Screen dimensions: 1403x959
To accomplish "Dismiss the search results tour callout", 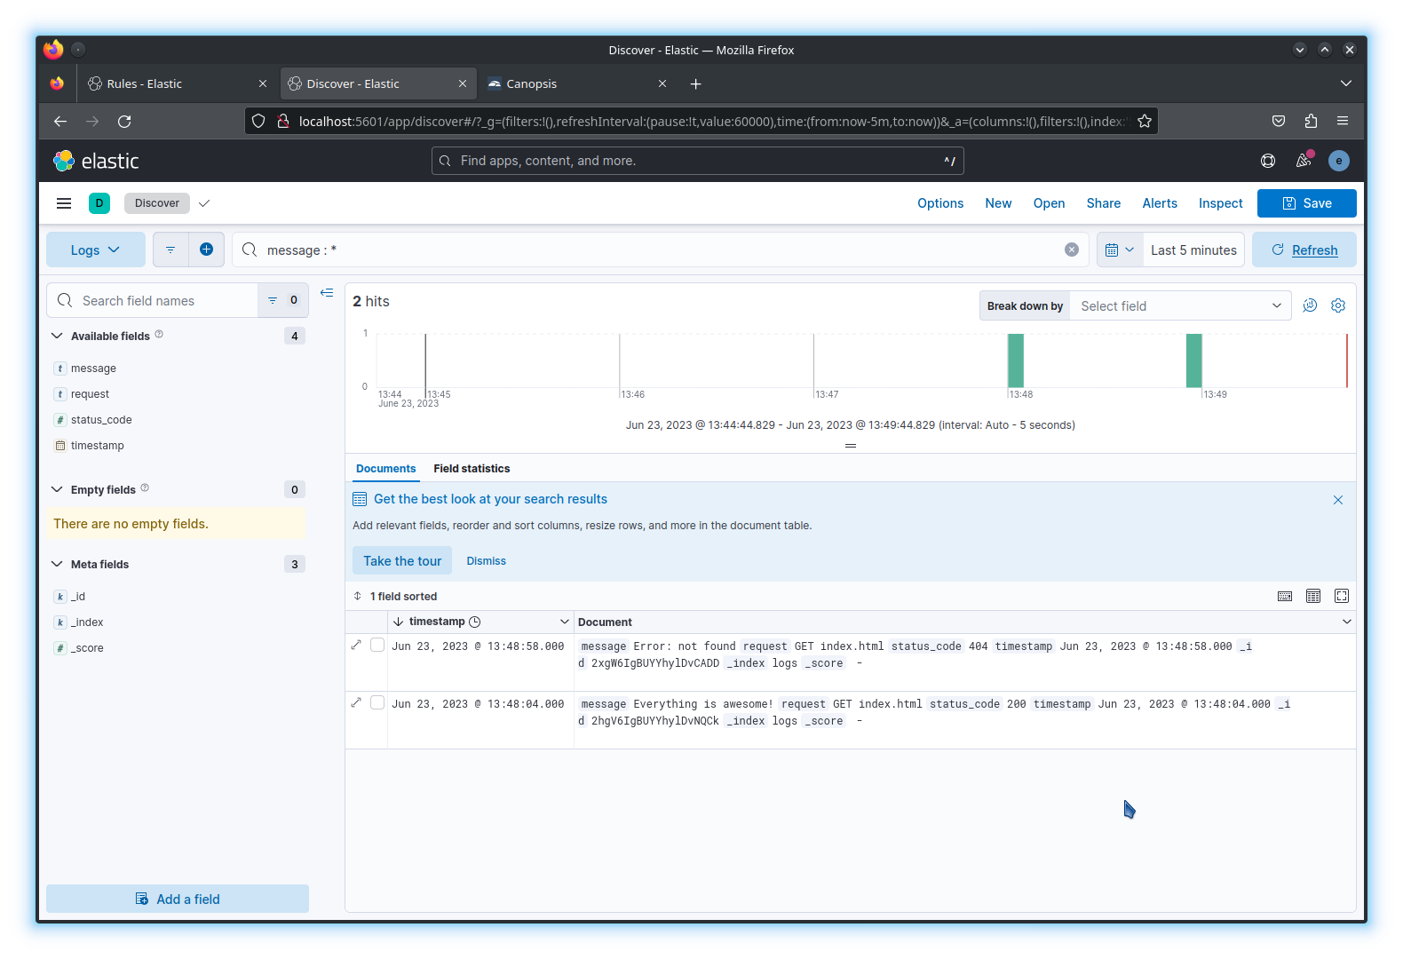I will [x=1338, y=500].
